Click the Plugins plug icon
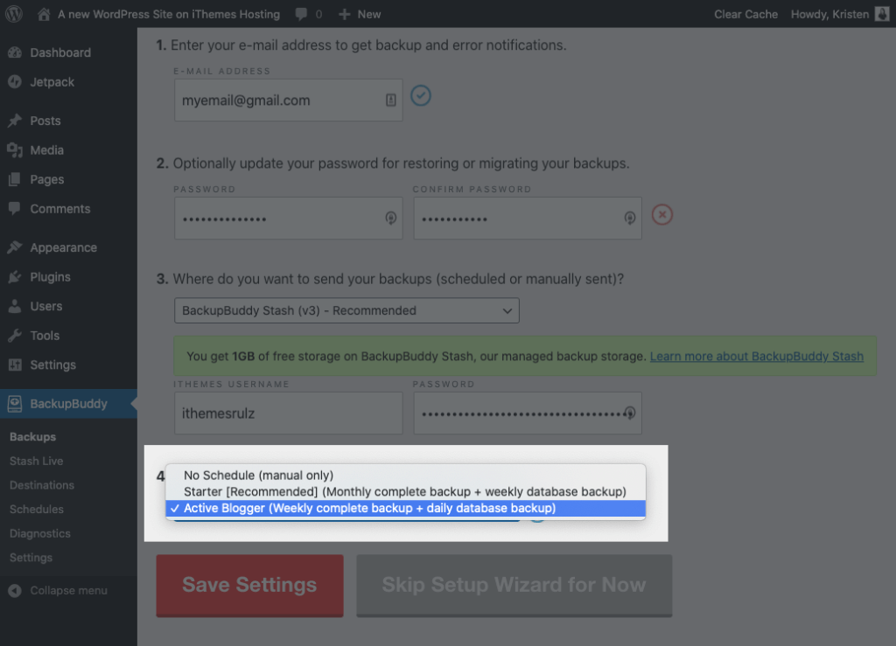896x646 pixels. click(15, 277)
